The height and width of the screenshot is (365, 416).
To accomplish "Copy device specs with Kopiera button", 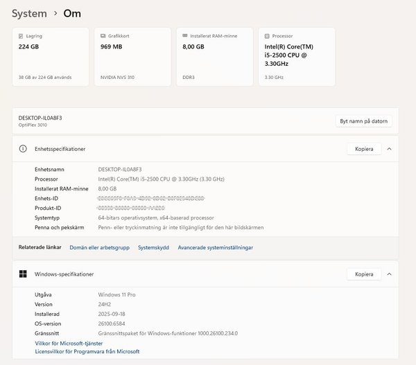I will (364, 149).
